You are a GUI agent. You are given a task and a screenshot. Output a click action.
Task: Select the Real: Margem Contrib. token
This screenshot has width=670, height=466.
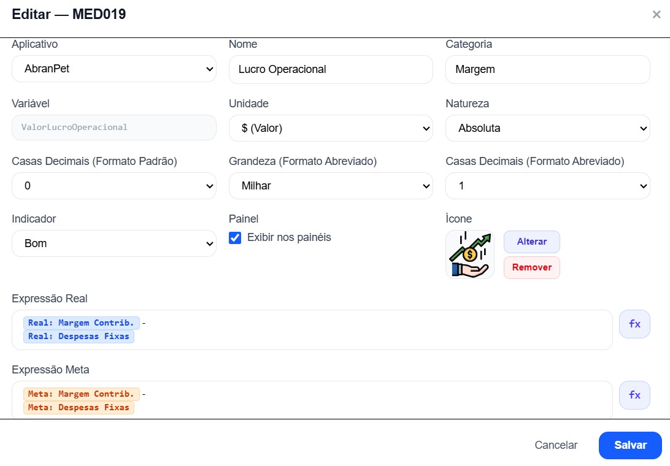click(x=81, y=323)
